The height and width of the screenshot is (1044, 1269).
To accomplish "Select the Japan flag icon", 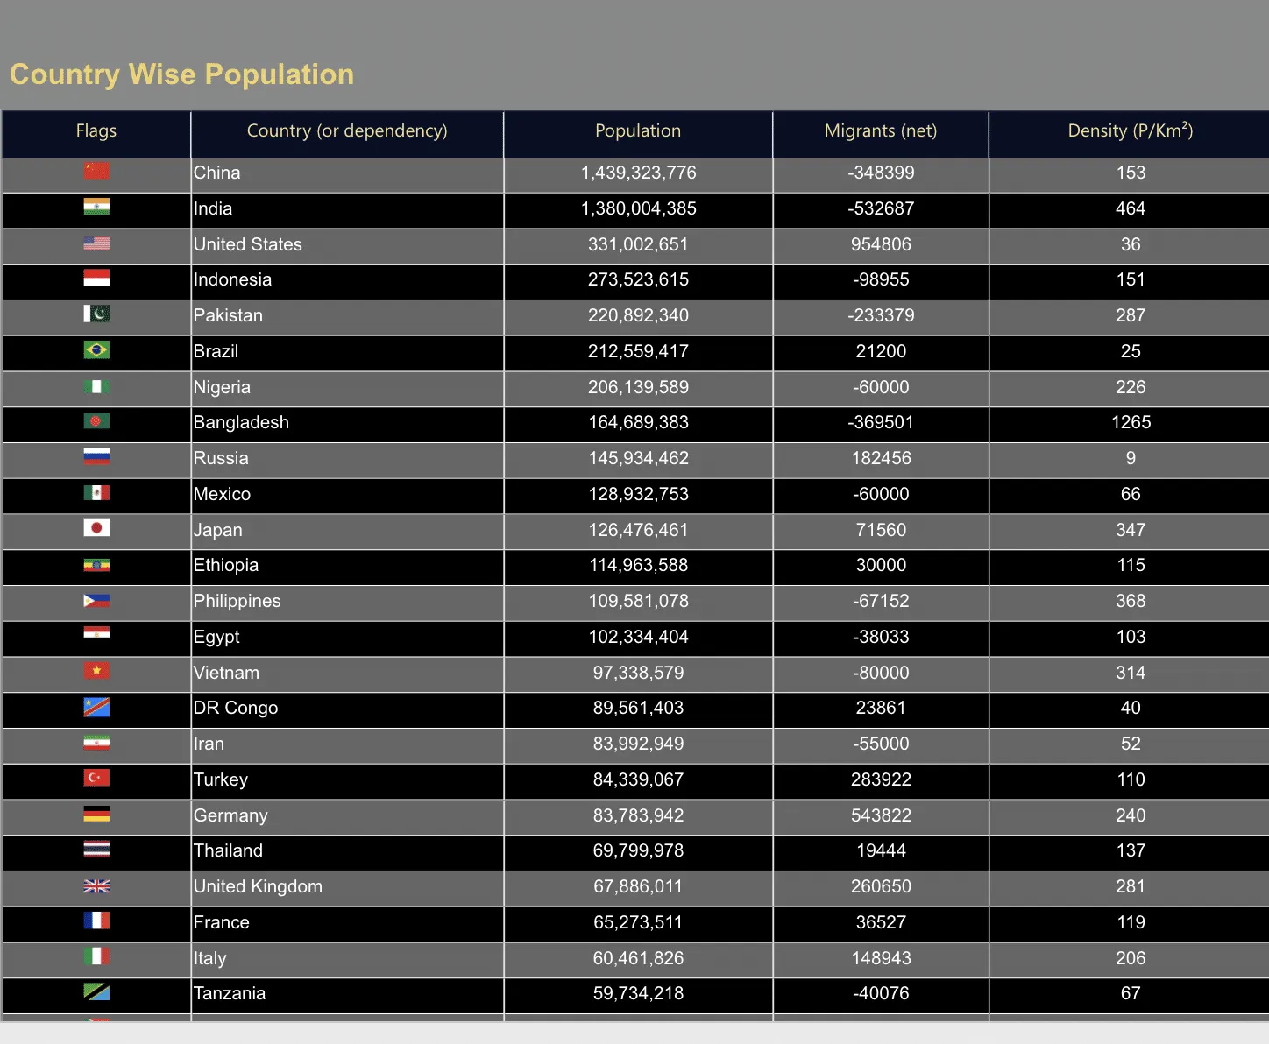I will 96,528.
